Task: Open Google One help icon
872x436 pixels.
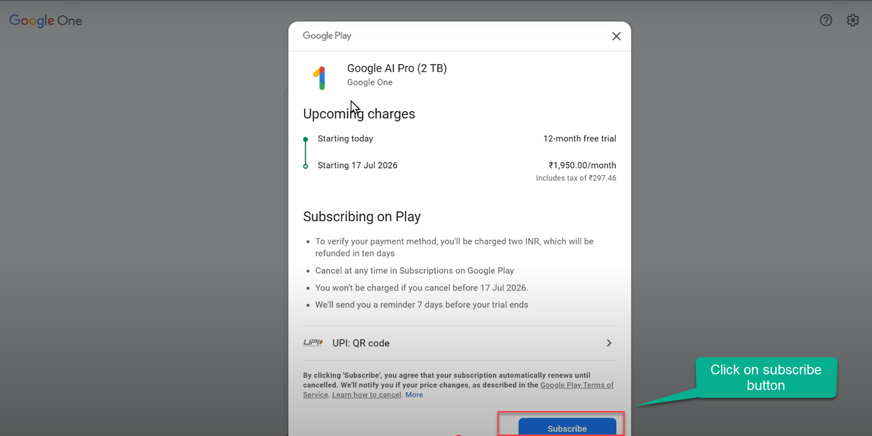Action: point(826,20)
